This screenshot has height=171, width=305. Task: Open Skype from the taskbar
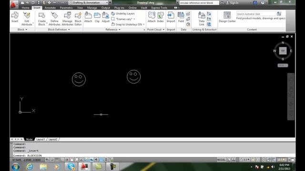[x=71, y=167]
